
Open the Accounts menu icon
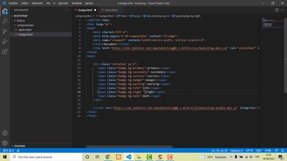tap(5, 133)
